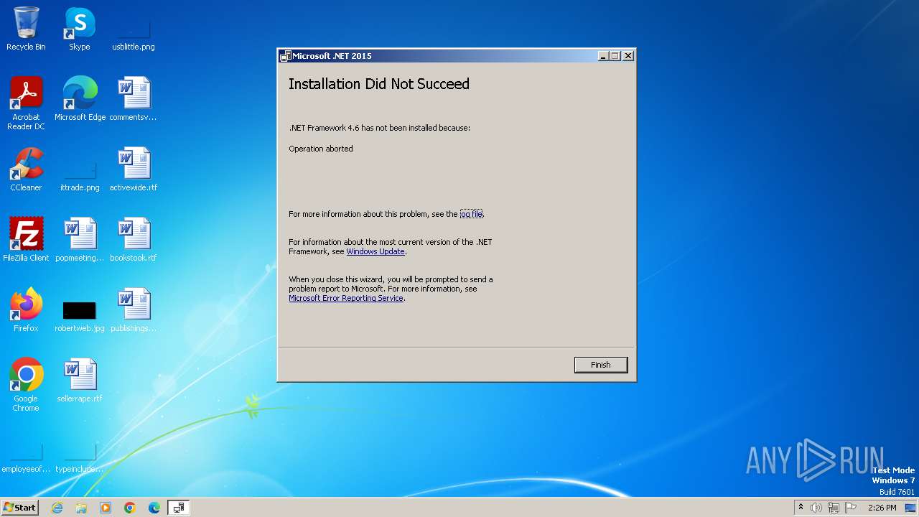Click the 2:26 PM clock
The image size is (919, 517).
point(882,508)
